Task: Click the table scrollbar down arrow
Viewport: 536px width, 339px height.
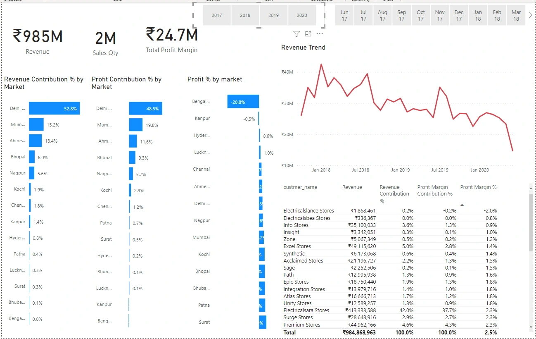Action: pyautogui.click(x=531, y=327)
